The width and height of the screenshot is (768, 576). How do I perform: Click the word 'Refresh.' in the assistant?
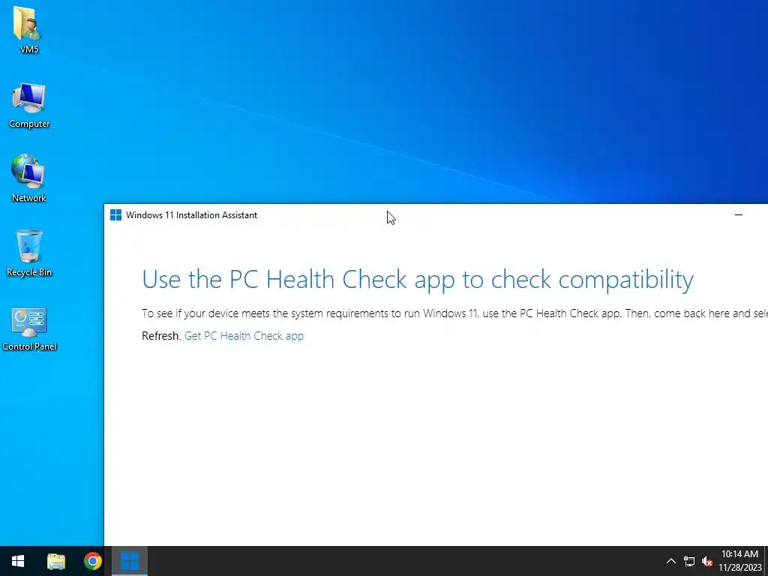[x=161, y=336]
